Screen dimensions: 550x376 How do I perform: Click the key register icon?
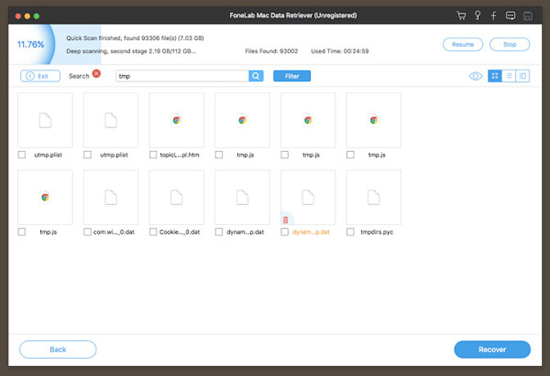pos(477,15)
